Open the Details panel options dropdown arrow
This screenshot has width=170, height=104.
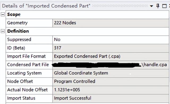151,6
